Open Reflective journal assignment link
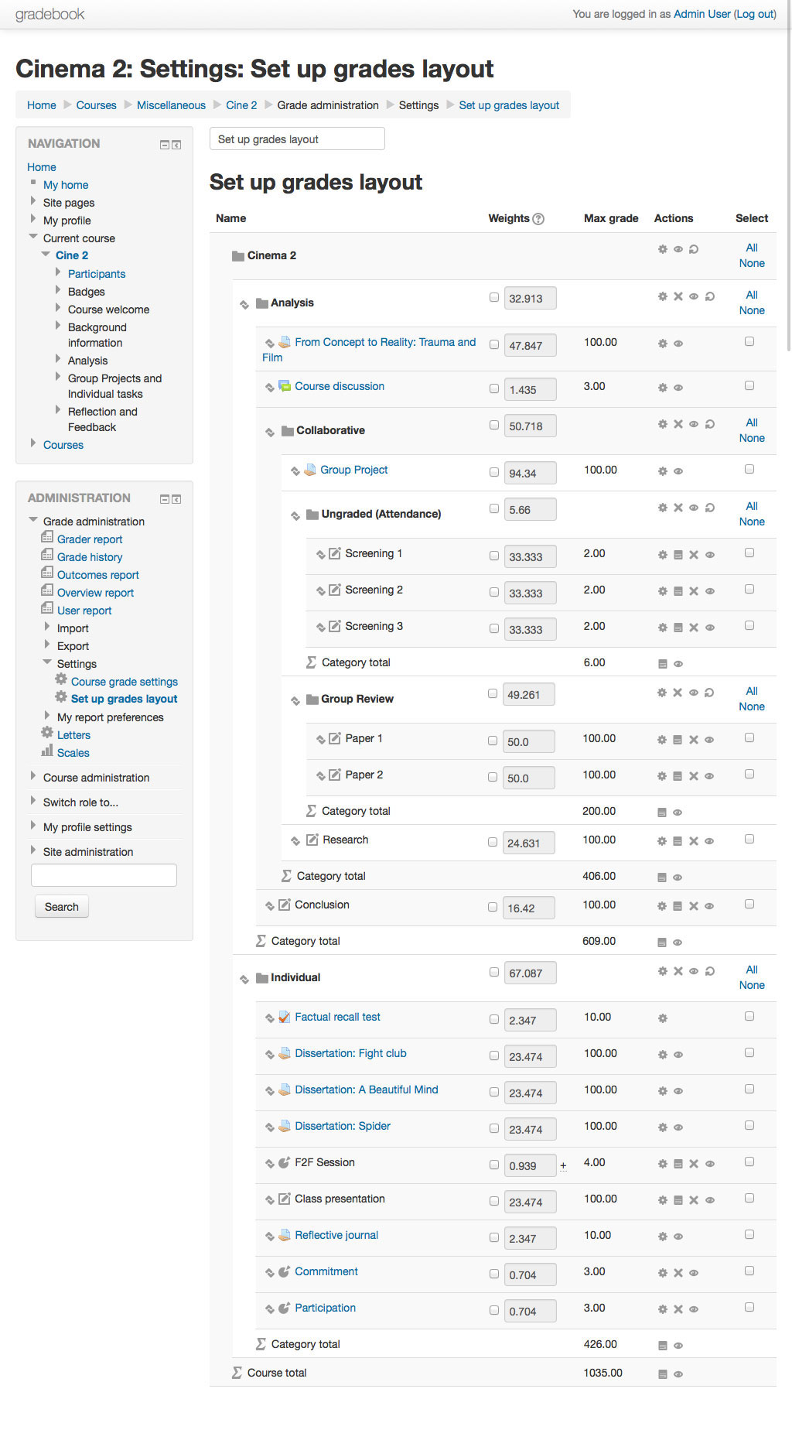Screen dimensions: 792x1430 (x=336, y=1235)
